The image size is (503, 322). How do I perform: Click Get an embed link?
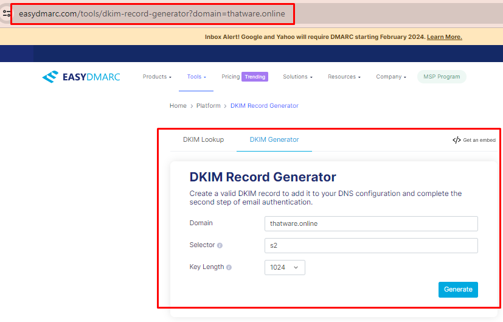[479, 140]
